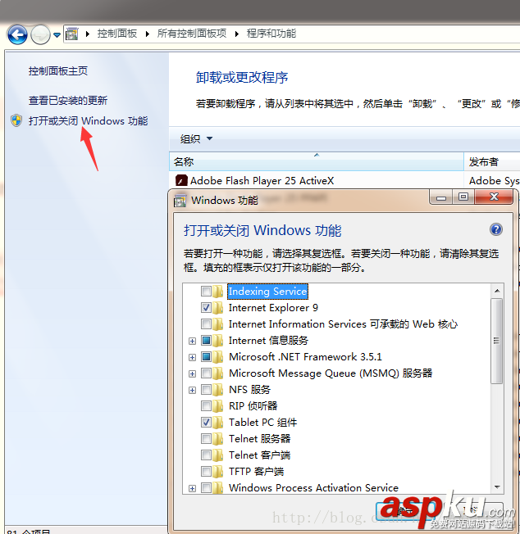Go back with the blue back arrow
Image resolution: width=520 pixels, height=534 pixels.
click(17, 34)
